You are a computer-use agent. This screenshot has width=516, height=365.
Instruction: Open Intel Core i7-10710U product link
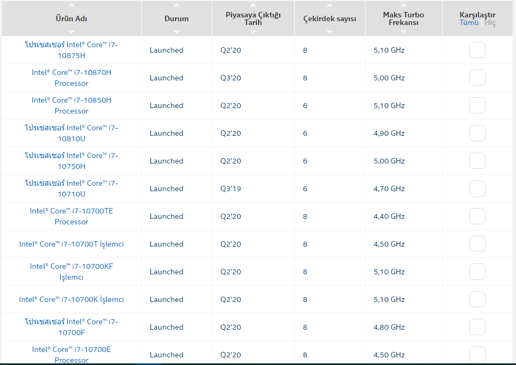71,188
